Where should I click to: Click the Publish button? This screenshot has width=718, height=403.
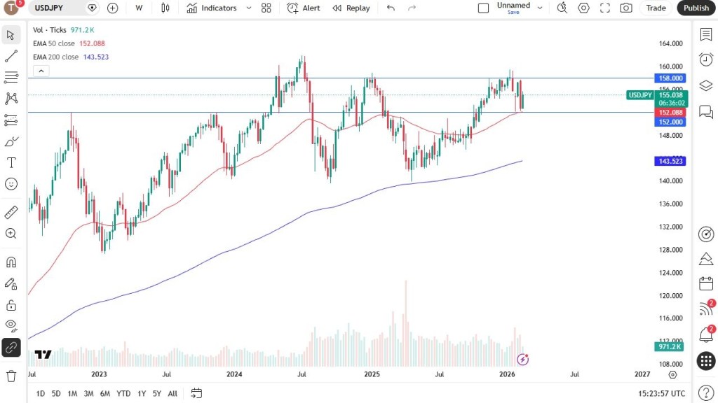pyautogui.click(x=696, y=8)
